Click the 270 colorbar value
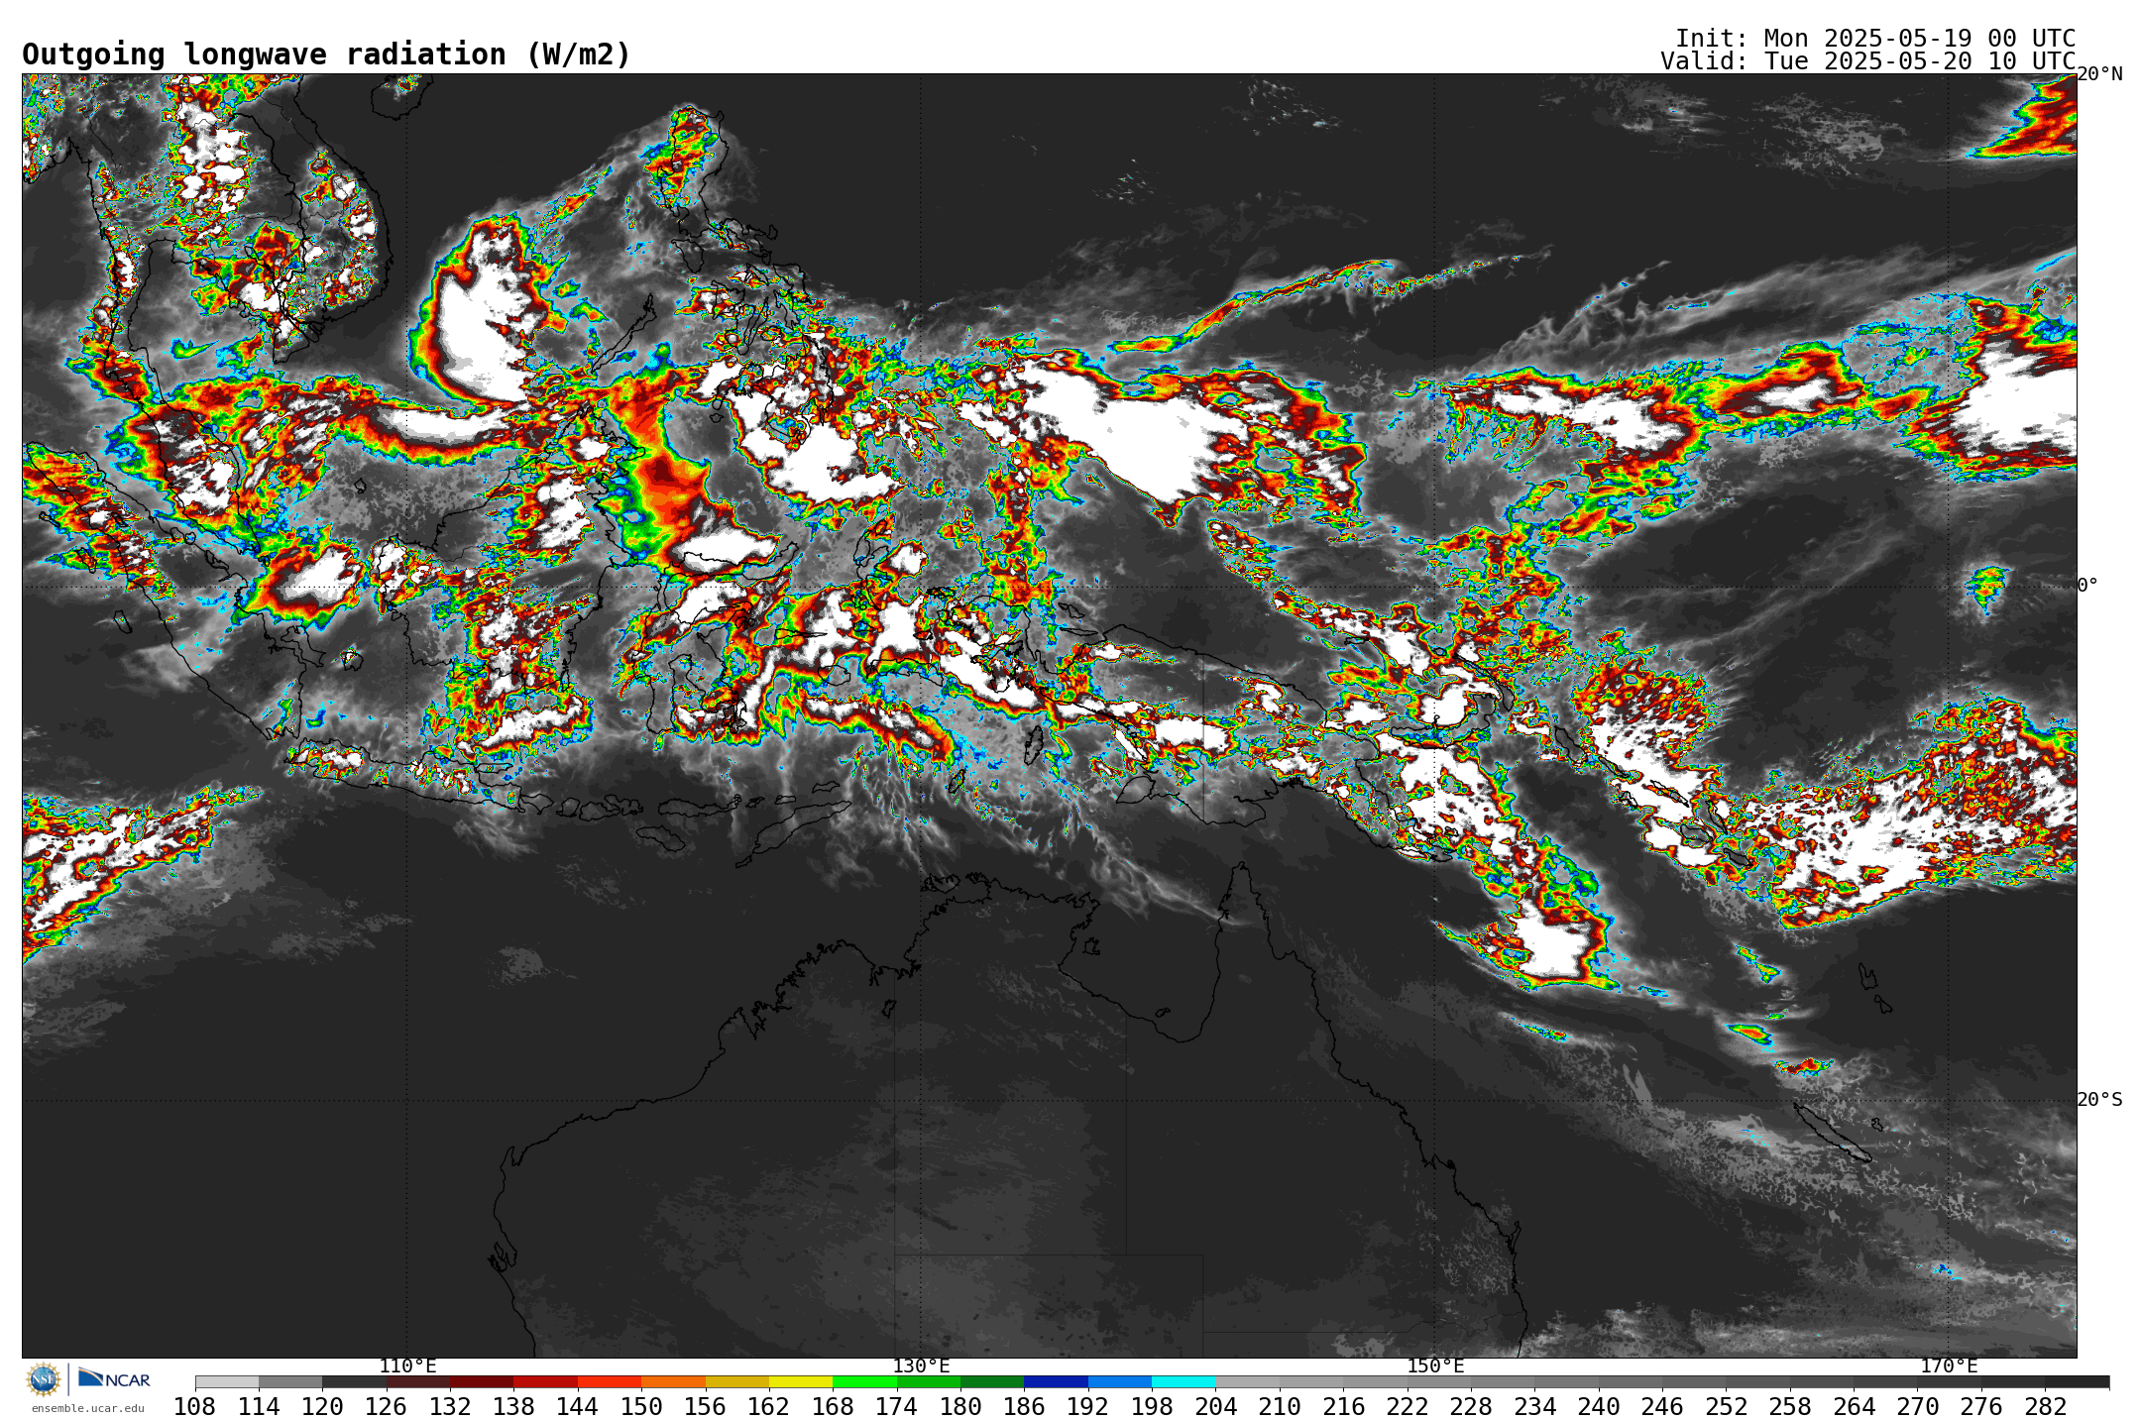The height and width of the screenshot is (1420, 2141). coord(1917,1407)
